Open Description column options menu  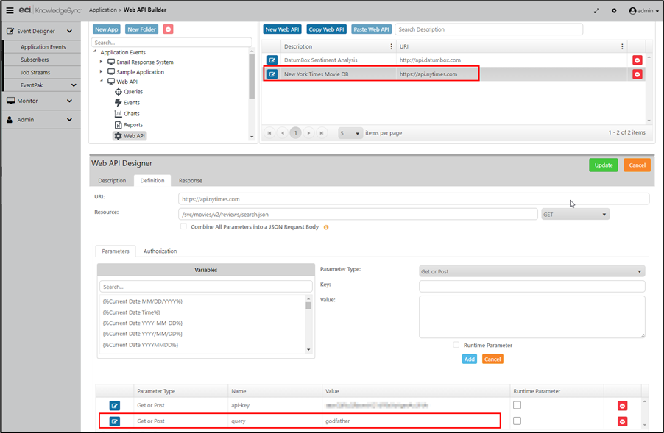point(392,46)
